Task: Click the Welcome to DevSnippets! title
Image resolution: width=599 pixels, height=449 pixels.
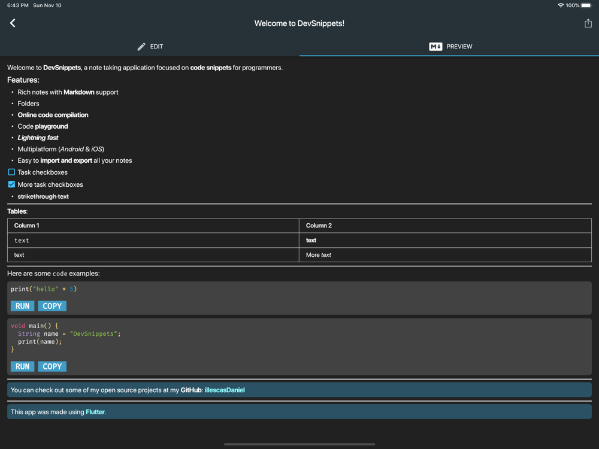Action: pos(299,23)
